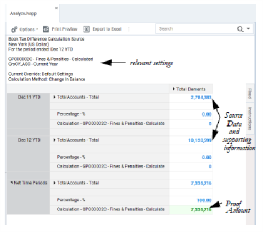Open the search options dropdown arrow
263x232 pixels.
(249, 28)
